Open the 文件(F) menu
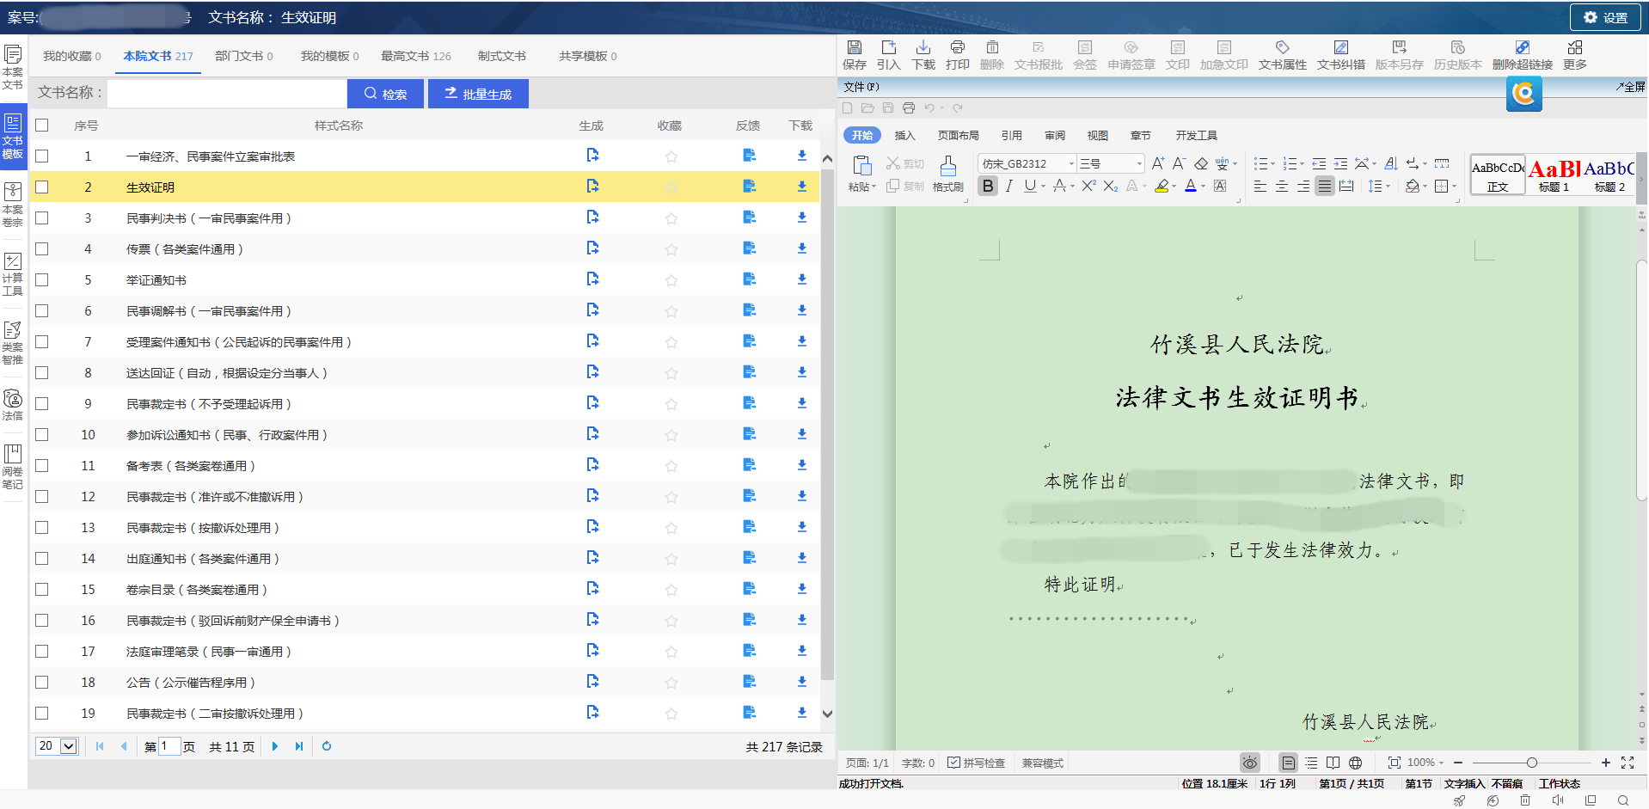Screen dimensions: 1649x809 [861, 87]
